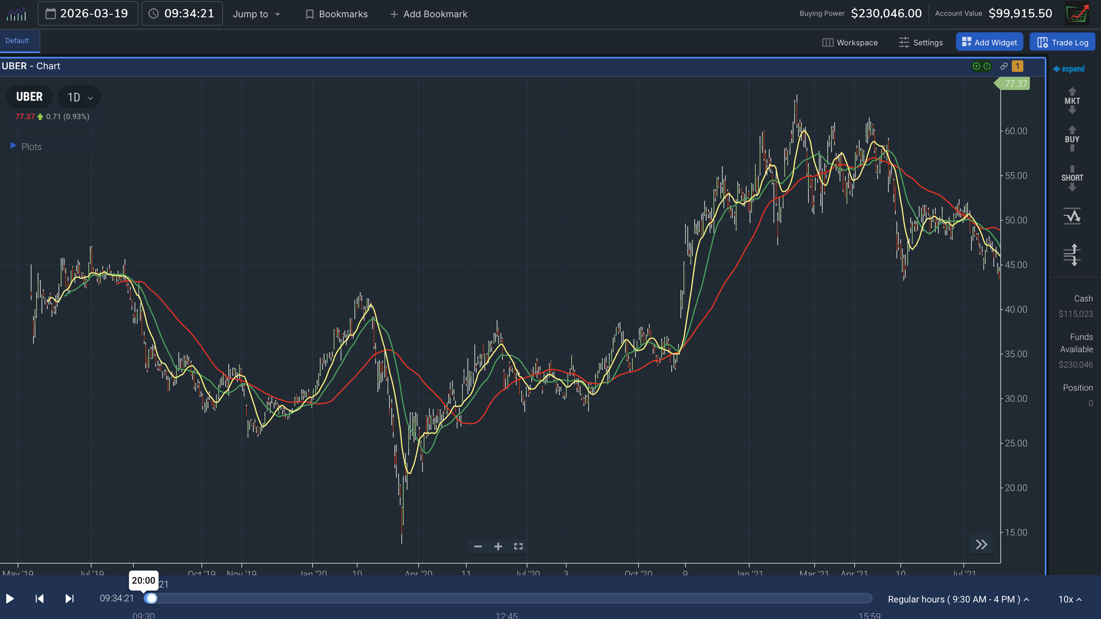Viewport: 1101px width, 619px height.
Task: Open fullscreen chart view icon
Action: coord(518,546)
